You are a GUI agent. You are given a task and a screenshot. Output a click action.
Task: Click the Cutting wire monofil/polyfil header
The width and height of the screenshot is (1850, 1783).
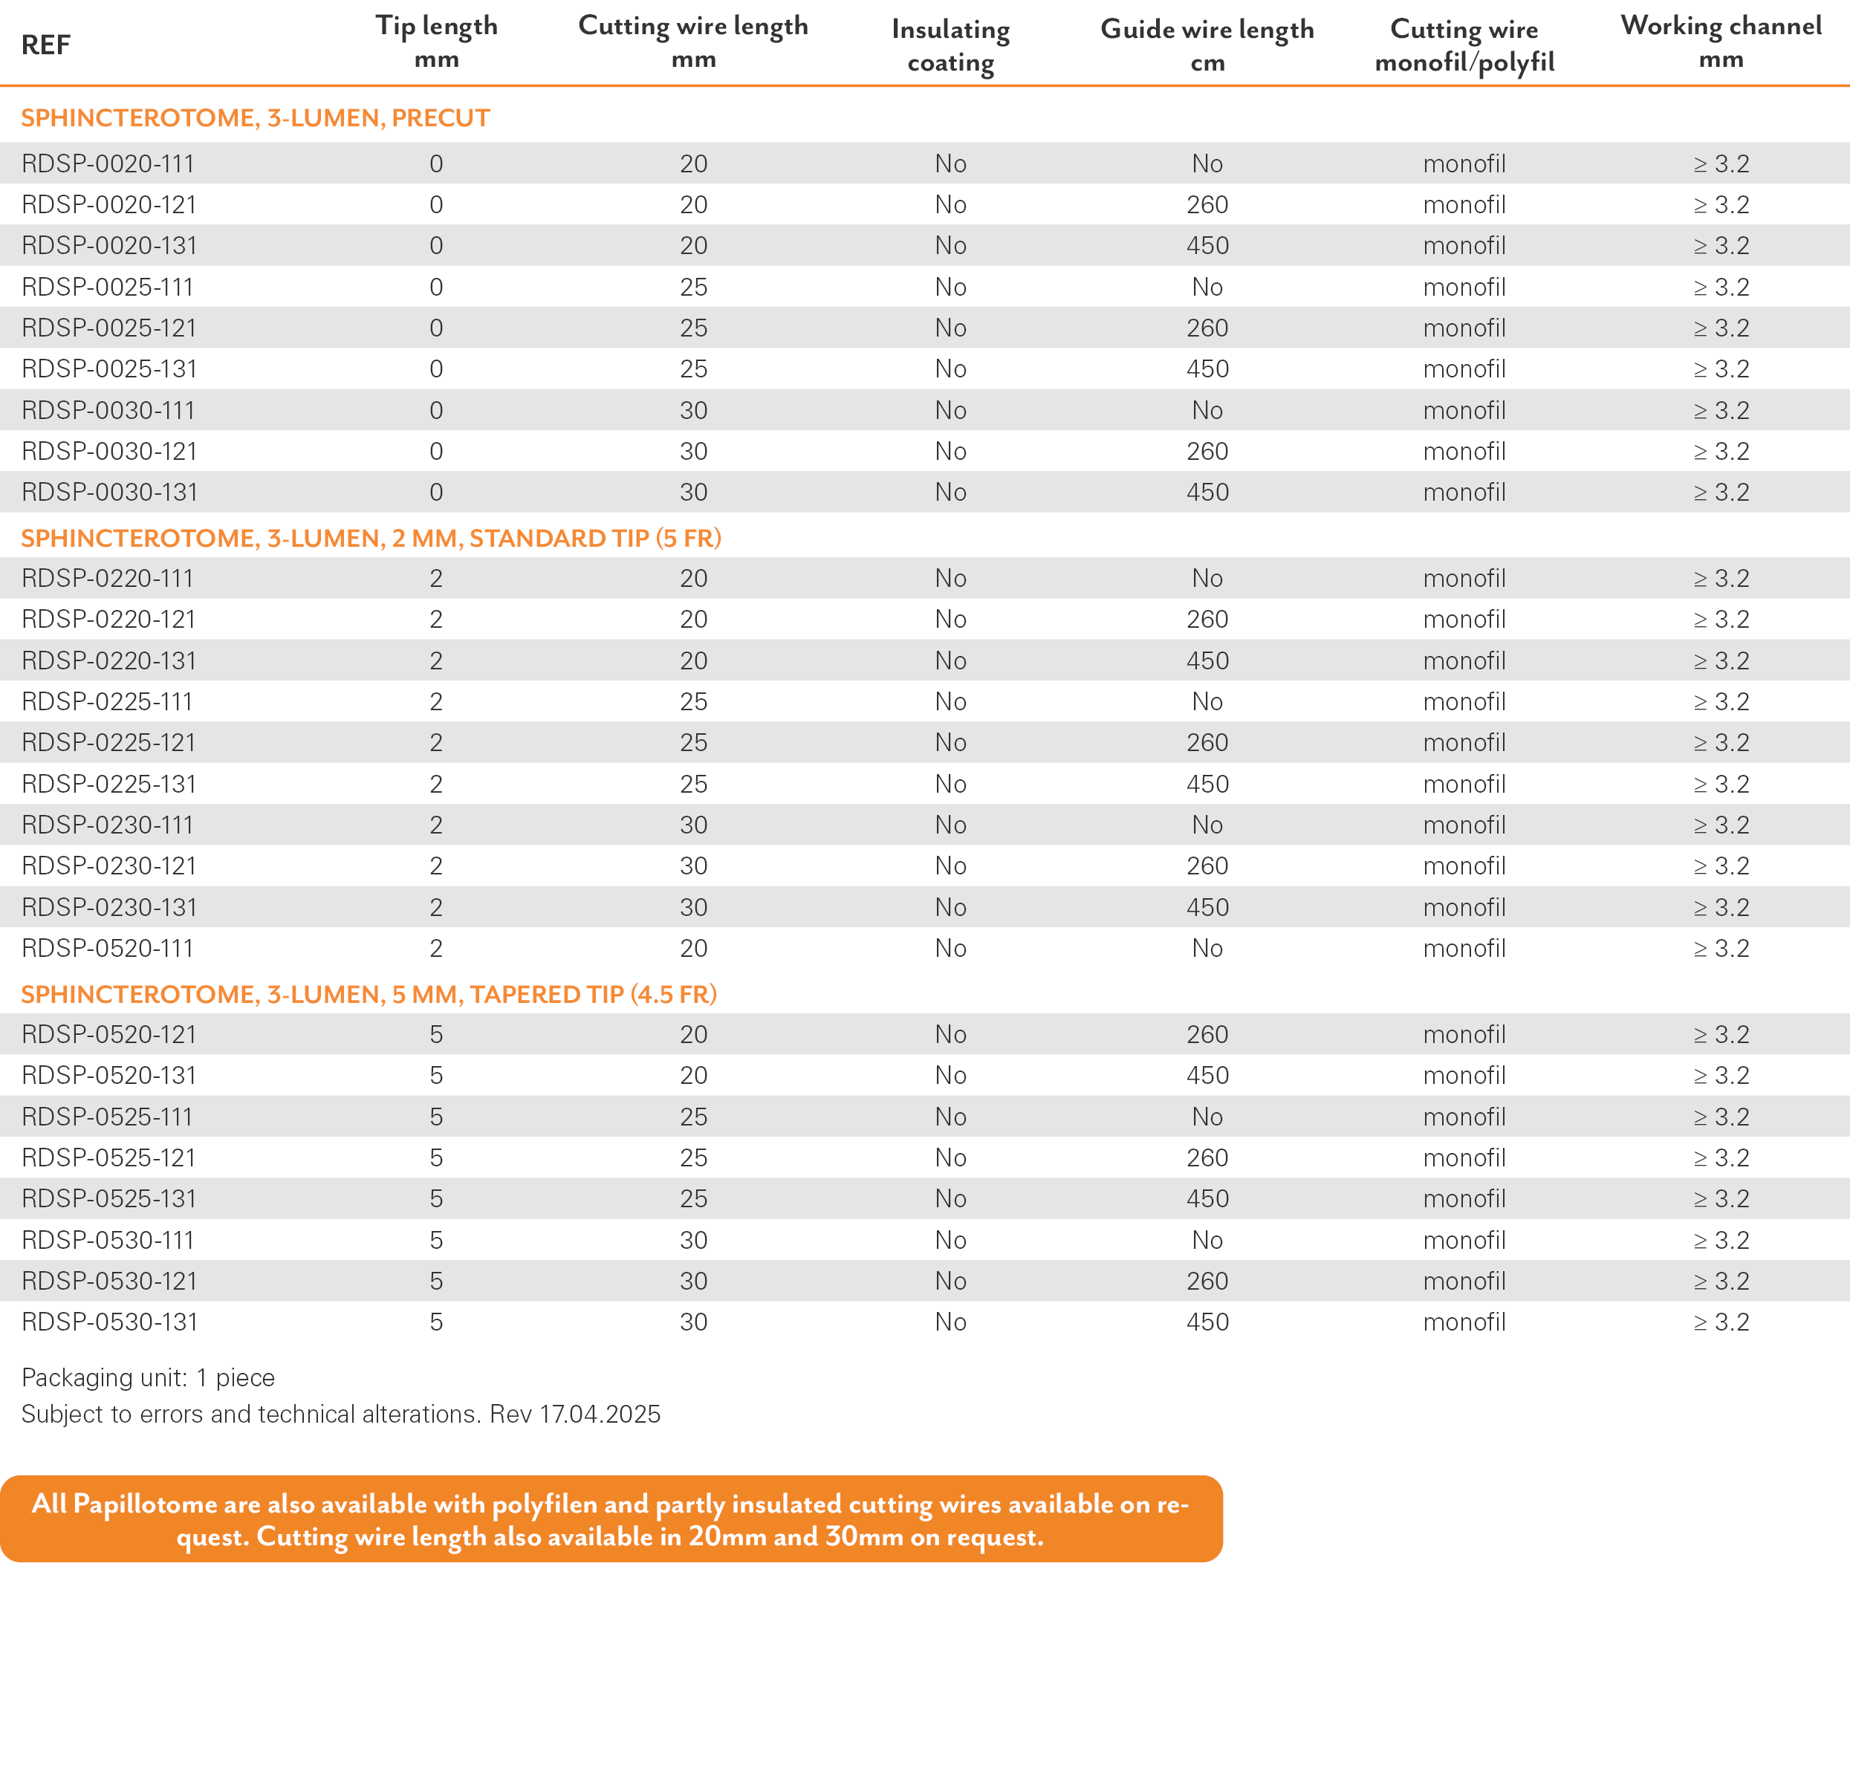[x=1464, y=45]
